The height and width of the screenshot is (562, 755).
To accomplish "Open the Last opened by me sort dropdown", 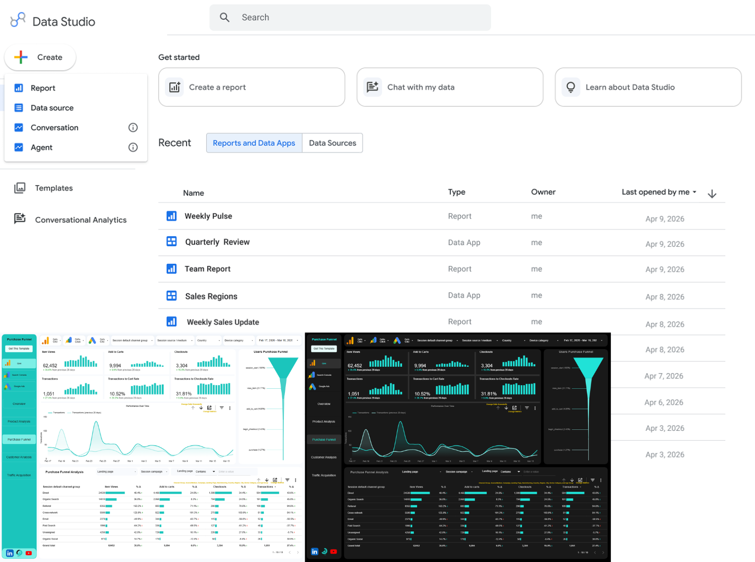I will (x=658, y=191).
